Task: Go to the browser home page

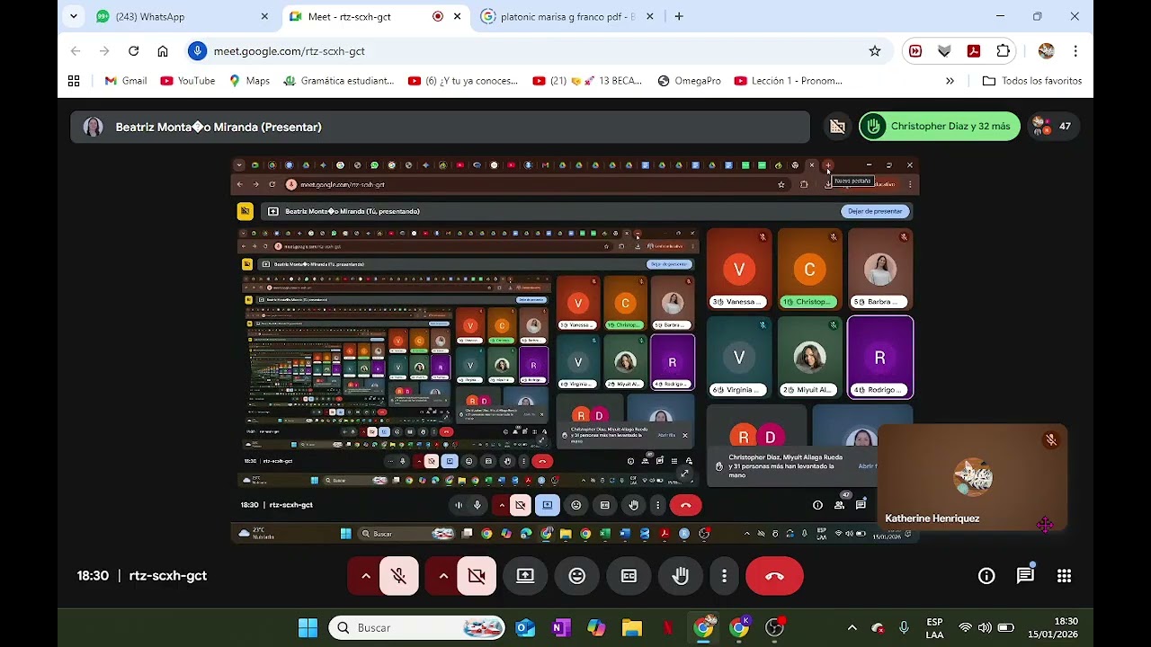Action: (163, 51)
